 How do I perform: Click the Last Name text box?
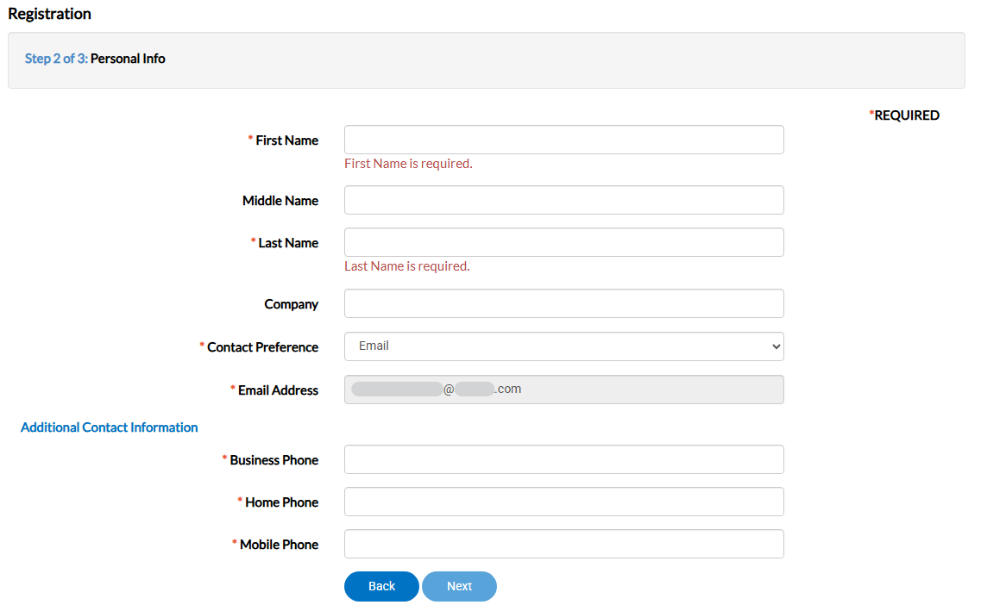(x=563, y=242)
